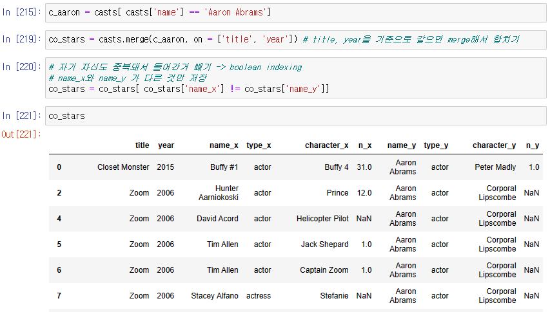Click the 31.0 n_x value
This screenshot has height=312, width=550.
click(364, 167)
